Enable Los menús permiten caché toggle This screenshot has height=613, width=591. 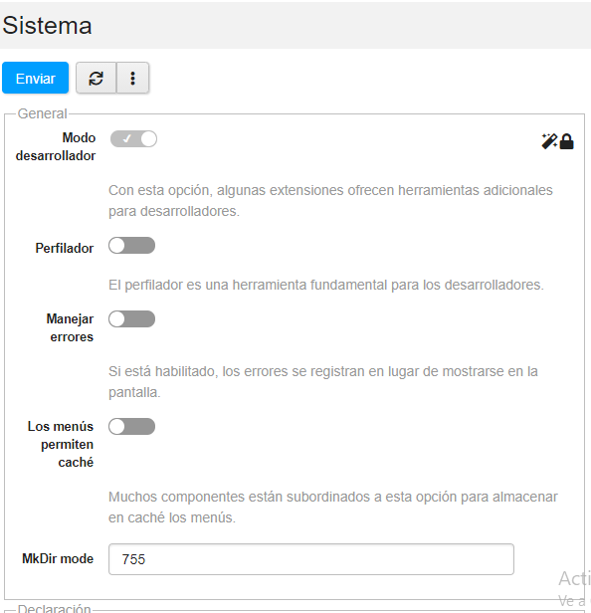[x=131, y=427]
